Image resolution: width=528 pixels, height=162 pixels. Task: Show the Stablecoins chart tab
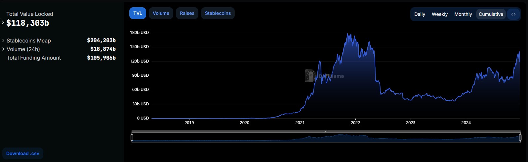(x=218, y=13)
